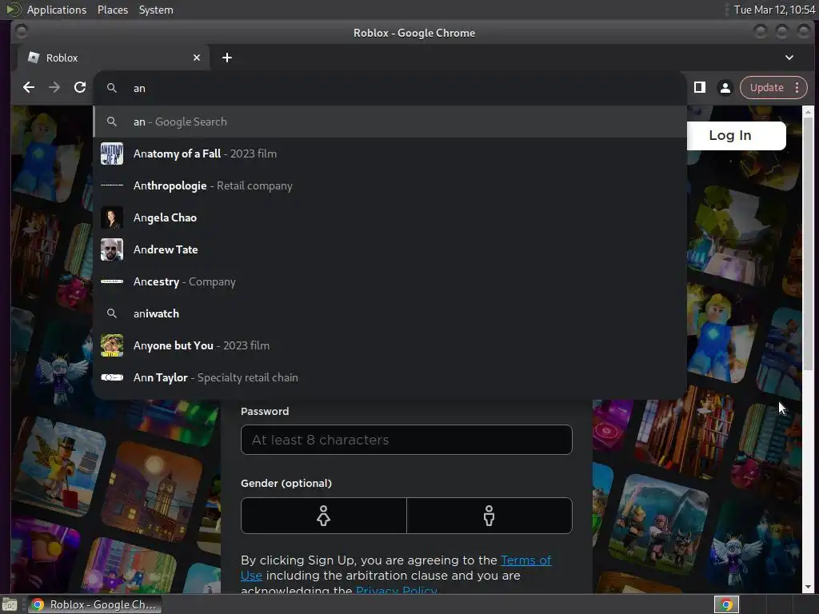Reload the Roblox page
The width and height of the screenshot is (819, 614).
[80, 88]
